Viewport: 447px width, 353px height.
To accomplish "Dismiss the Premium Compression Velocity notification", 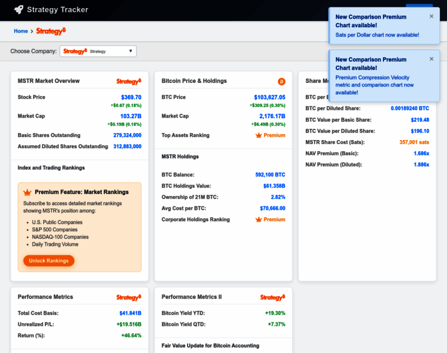I will coord(432,59).
